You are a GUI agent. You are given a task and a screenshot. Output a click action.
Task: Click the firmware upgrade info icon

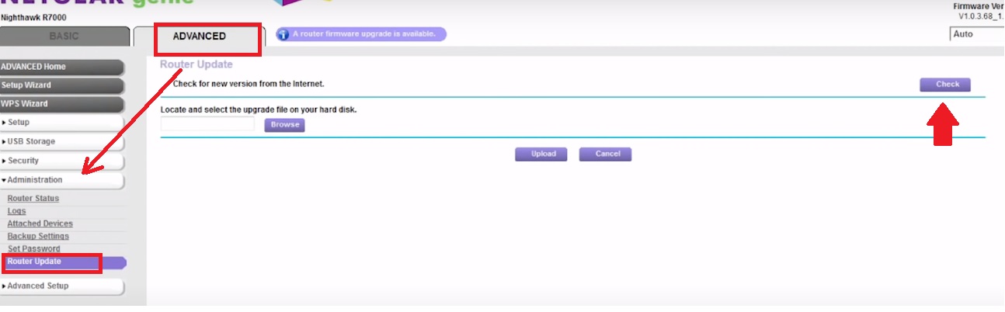283,35
